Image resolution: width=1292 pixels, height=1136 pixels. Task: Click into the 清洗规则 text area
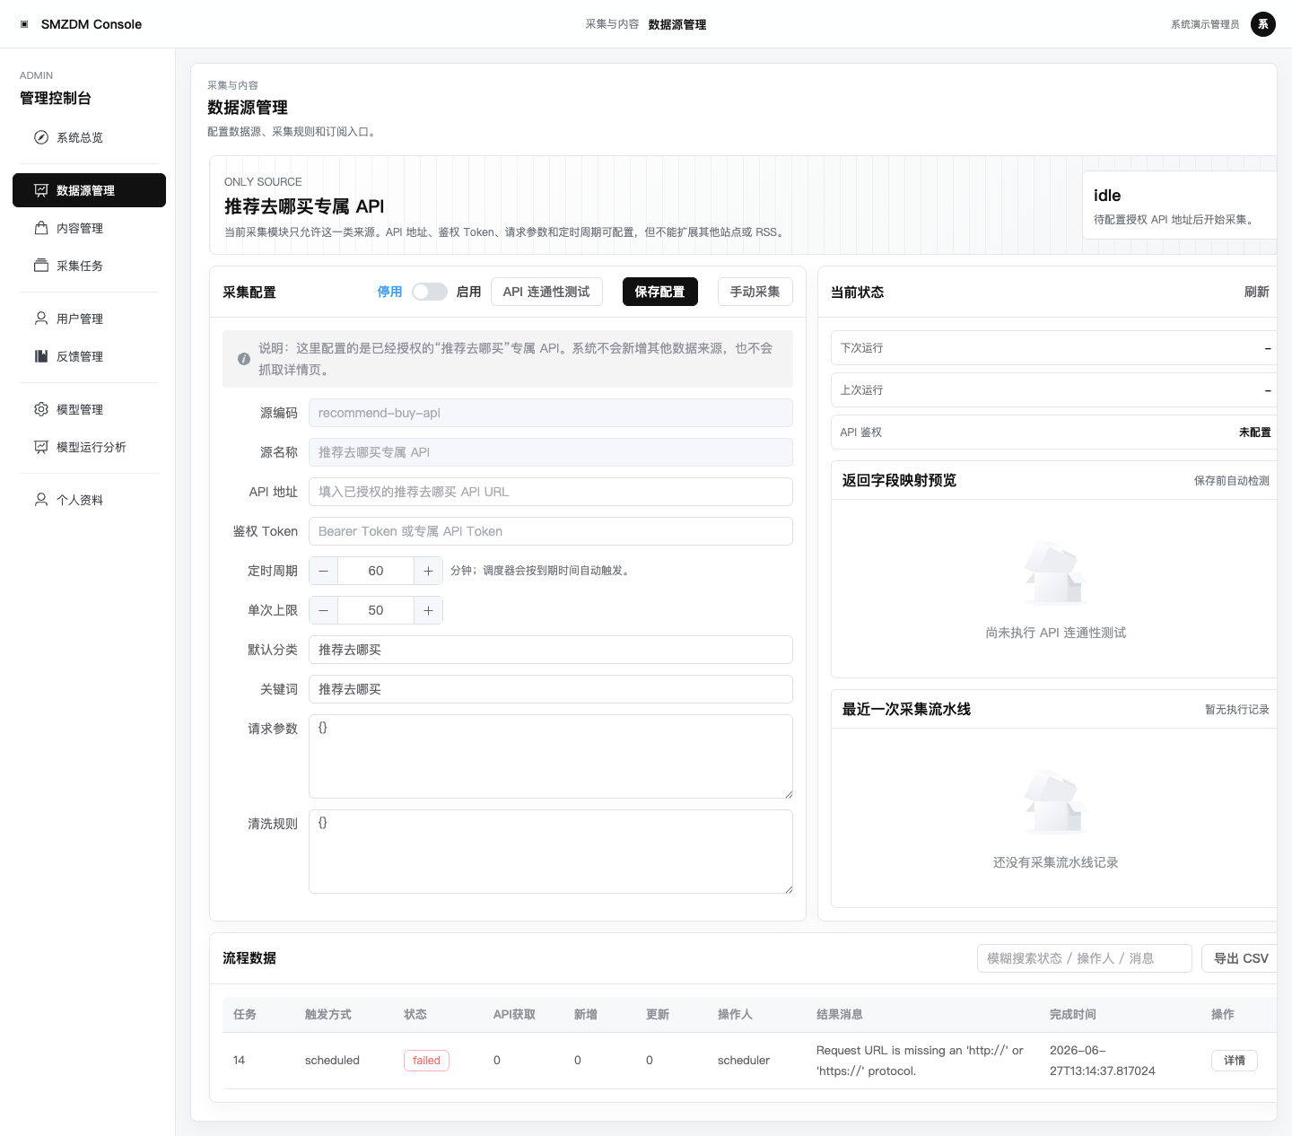coord(551,852)
